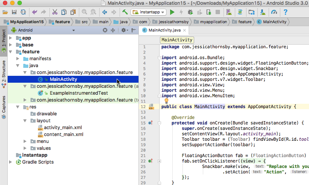Click the blue Help question mark icon
The width and height of the screenshot is (309, 185).
click(285, 12)
